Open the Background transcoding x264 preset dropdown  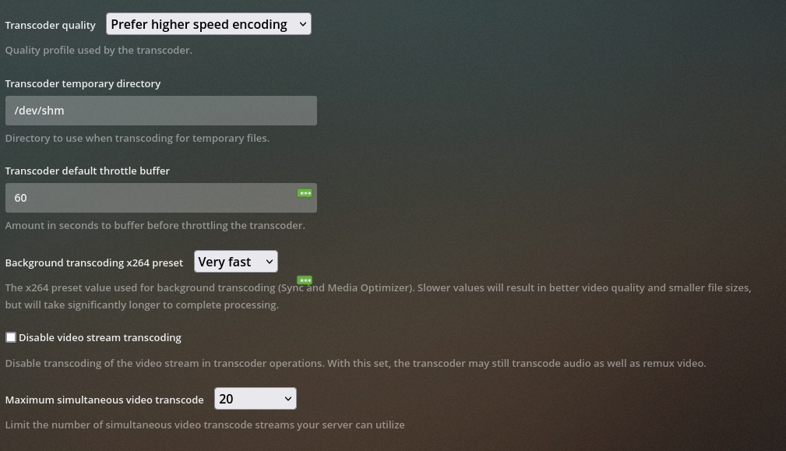pos(235,261)
